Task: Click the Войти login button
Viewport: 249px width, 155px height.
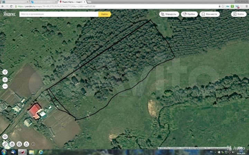Action: (239, 14)
